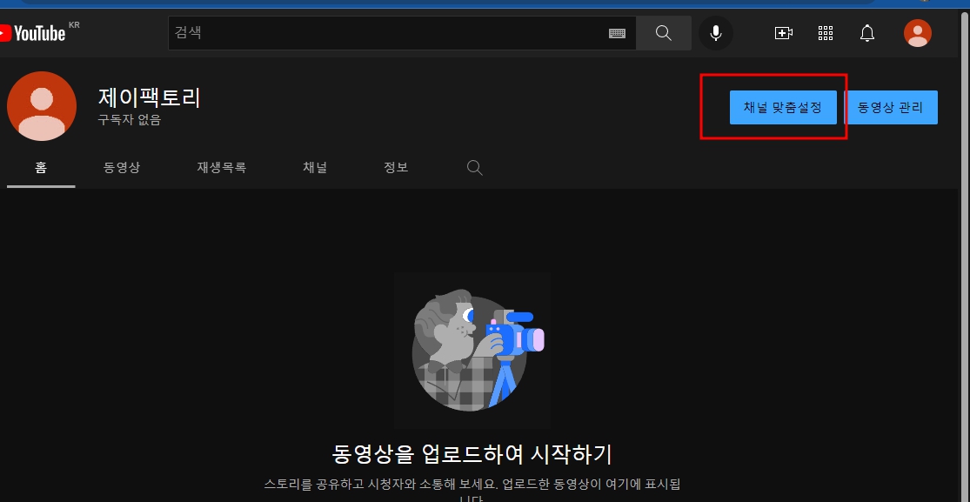Stay on the 홈 tab
970x502 pixels.
(x=41, y=167)
